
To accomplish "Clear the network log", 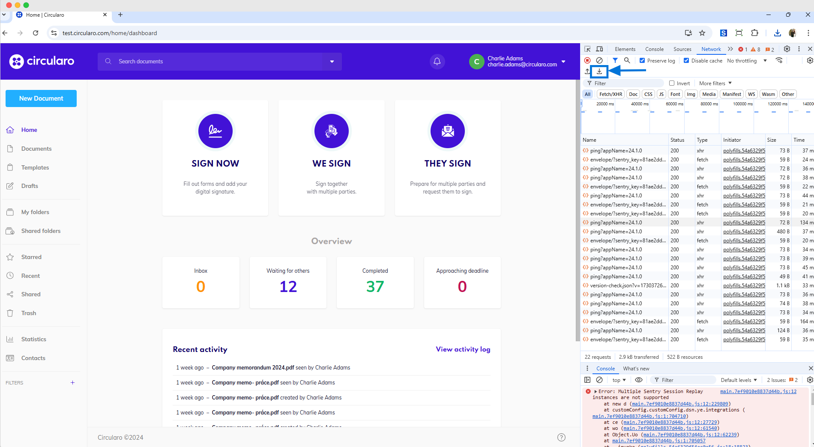I will pyautogui.click(x=600, y=60).
